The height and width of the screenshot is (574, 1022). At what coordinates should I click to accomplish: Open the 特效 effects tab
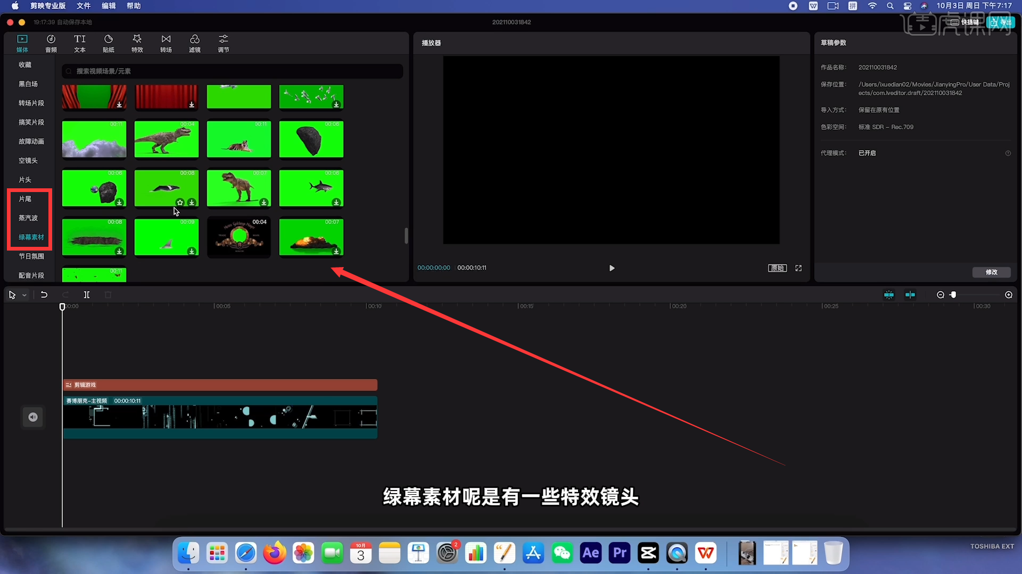pos(137,44)
